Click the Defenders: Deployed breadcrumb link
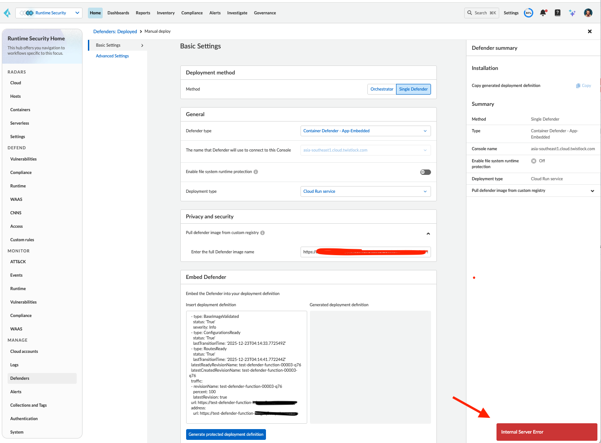The width and height of the screenshot is (601, 443). click(115, 31)
